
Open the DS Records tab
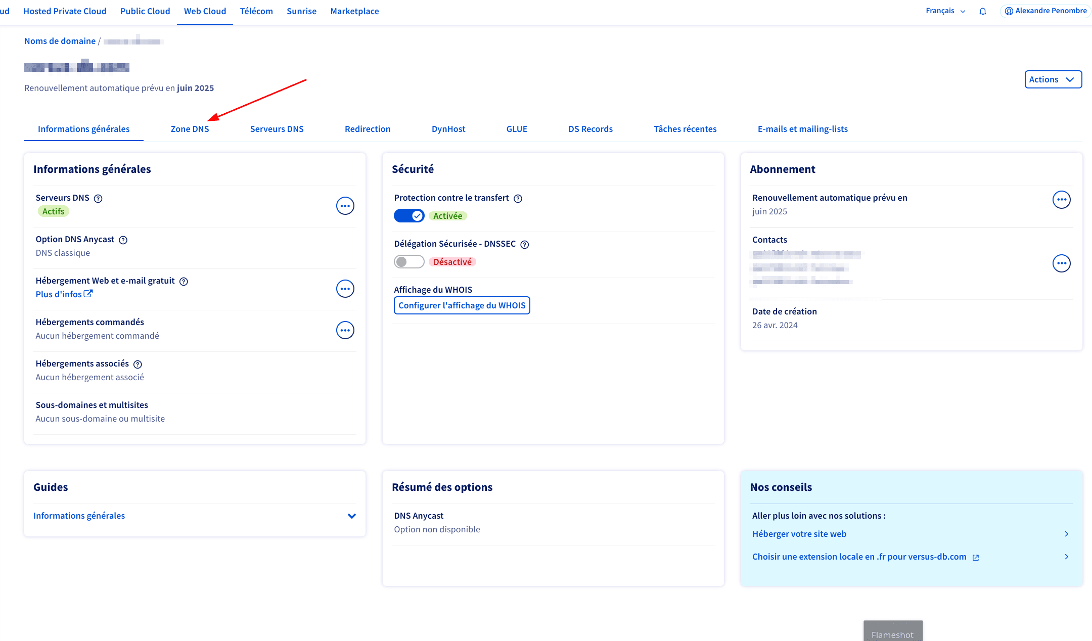[590, 129]
